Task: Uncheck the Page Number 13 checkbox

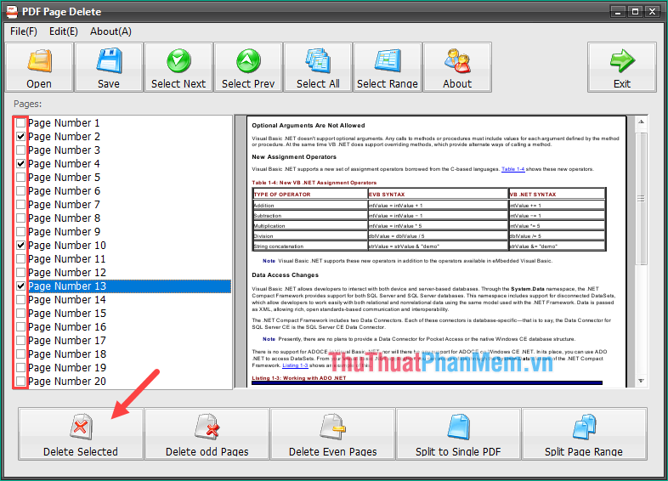Action: point(20,286)
